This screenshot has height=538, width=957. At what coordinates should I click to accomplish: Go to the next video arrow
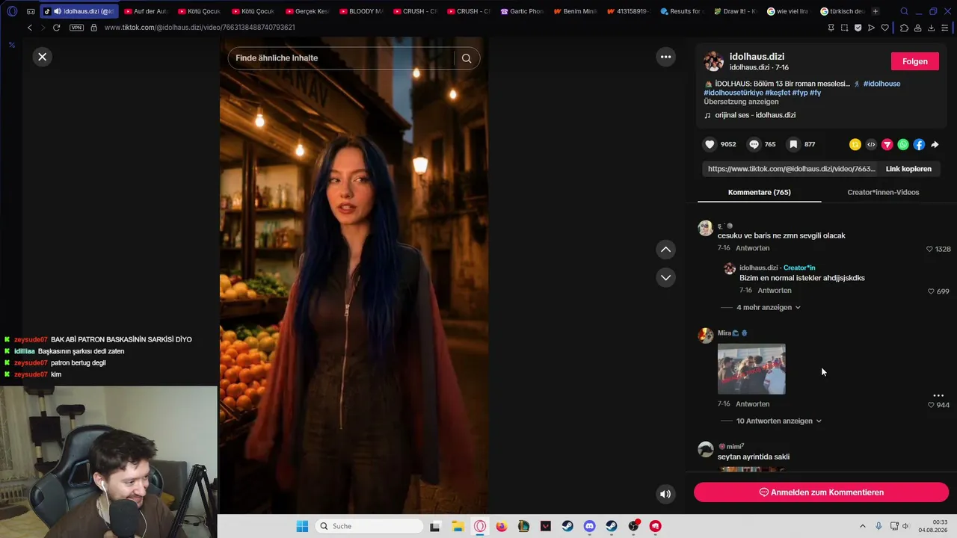[x=665, y=277]
